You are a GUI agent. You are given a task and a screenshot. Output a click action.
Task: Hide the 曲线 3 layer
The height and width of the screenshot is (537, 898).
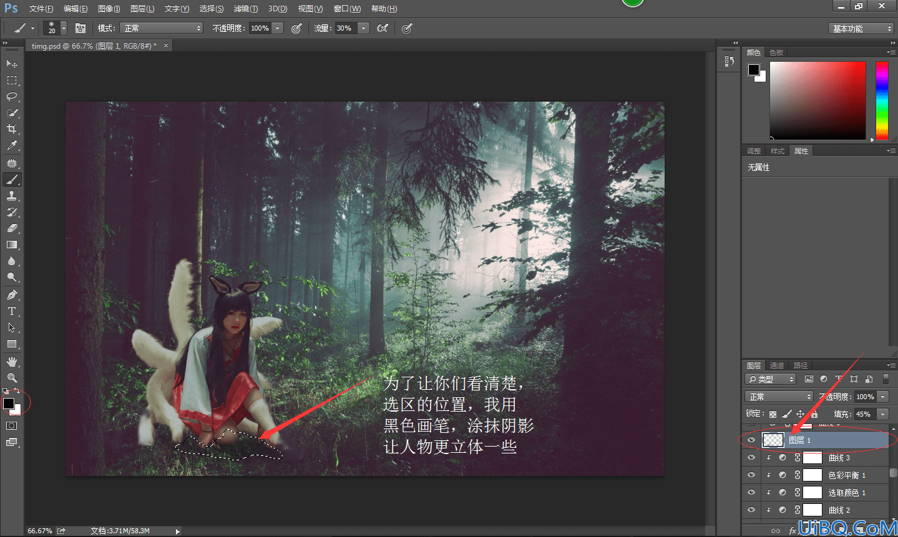(751, 458)
